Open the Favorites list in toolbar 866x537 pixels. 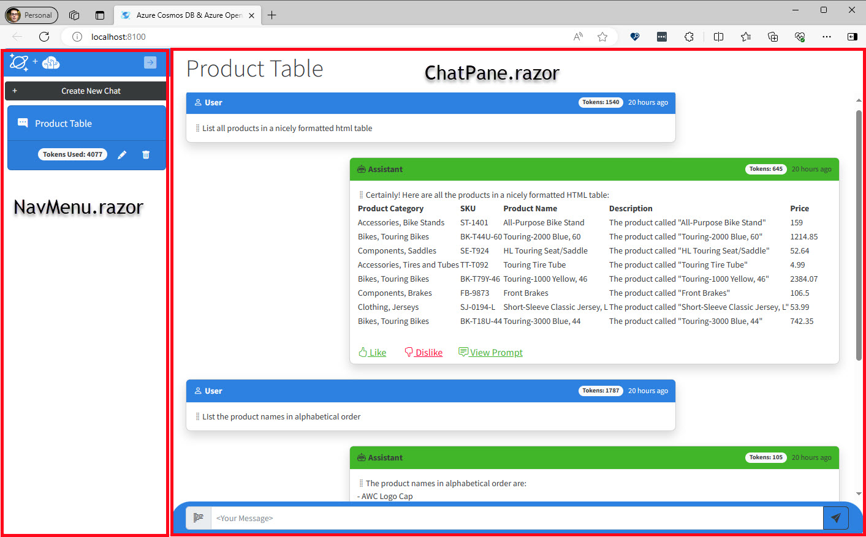746,37
